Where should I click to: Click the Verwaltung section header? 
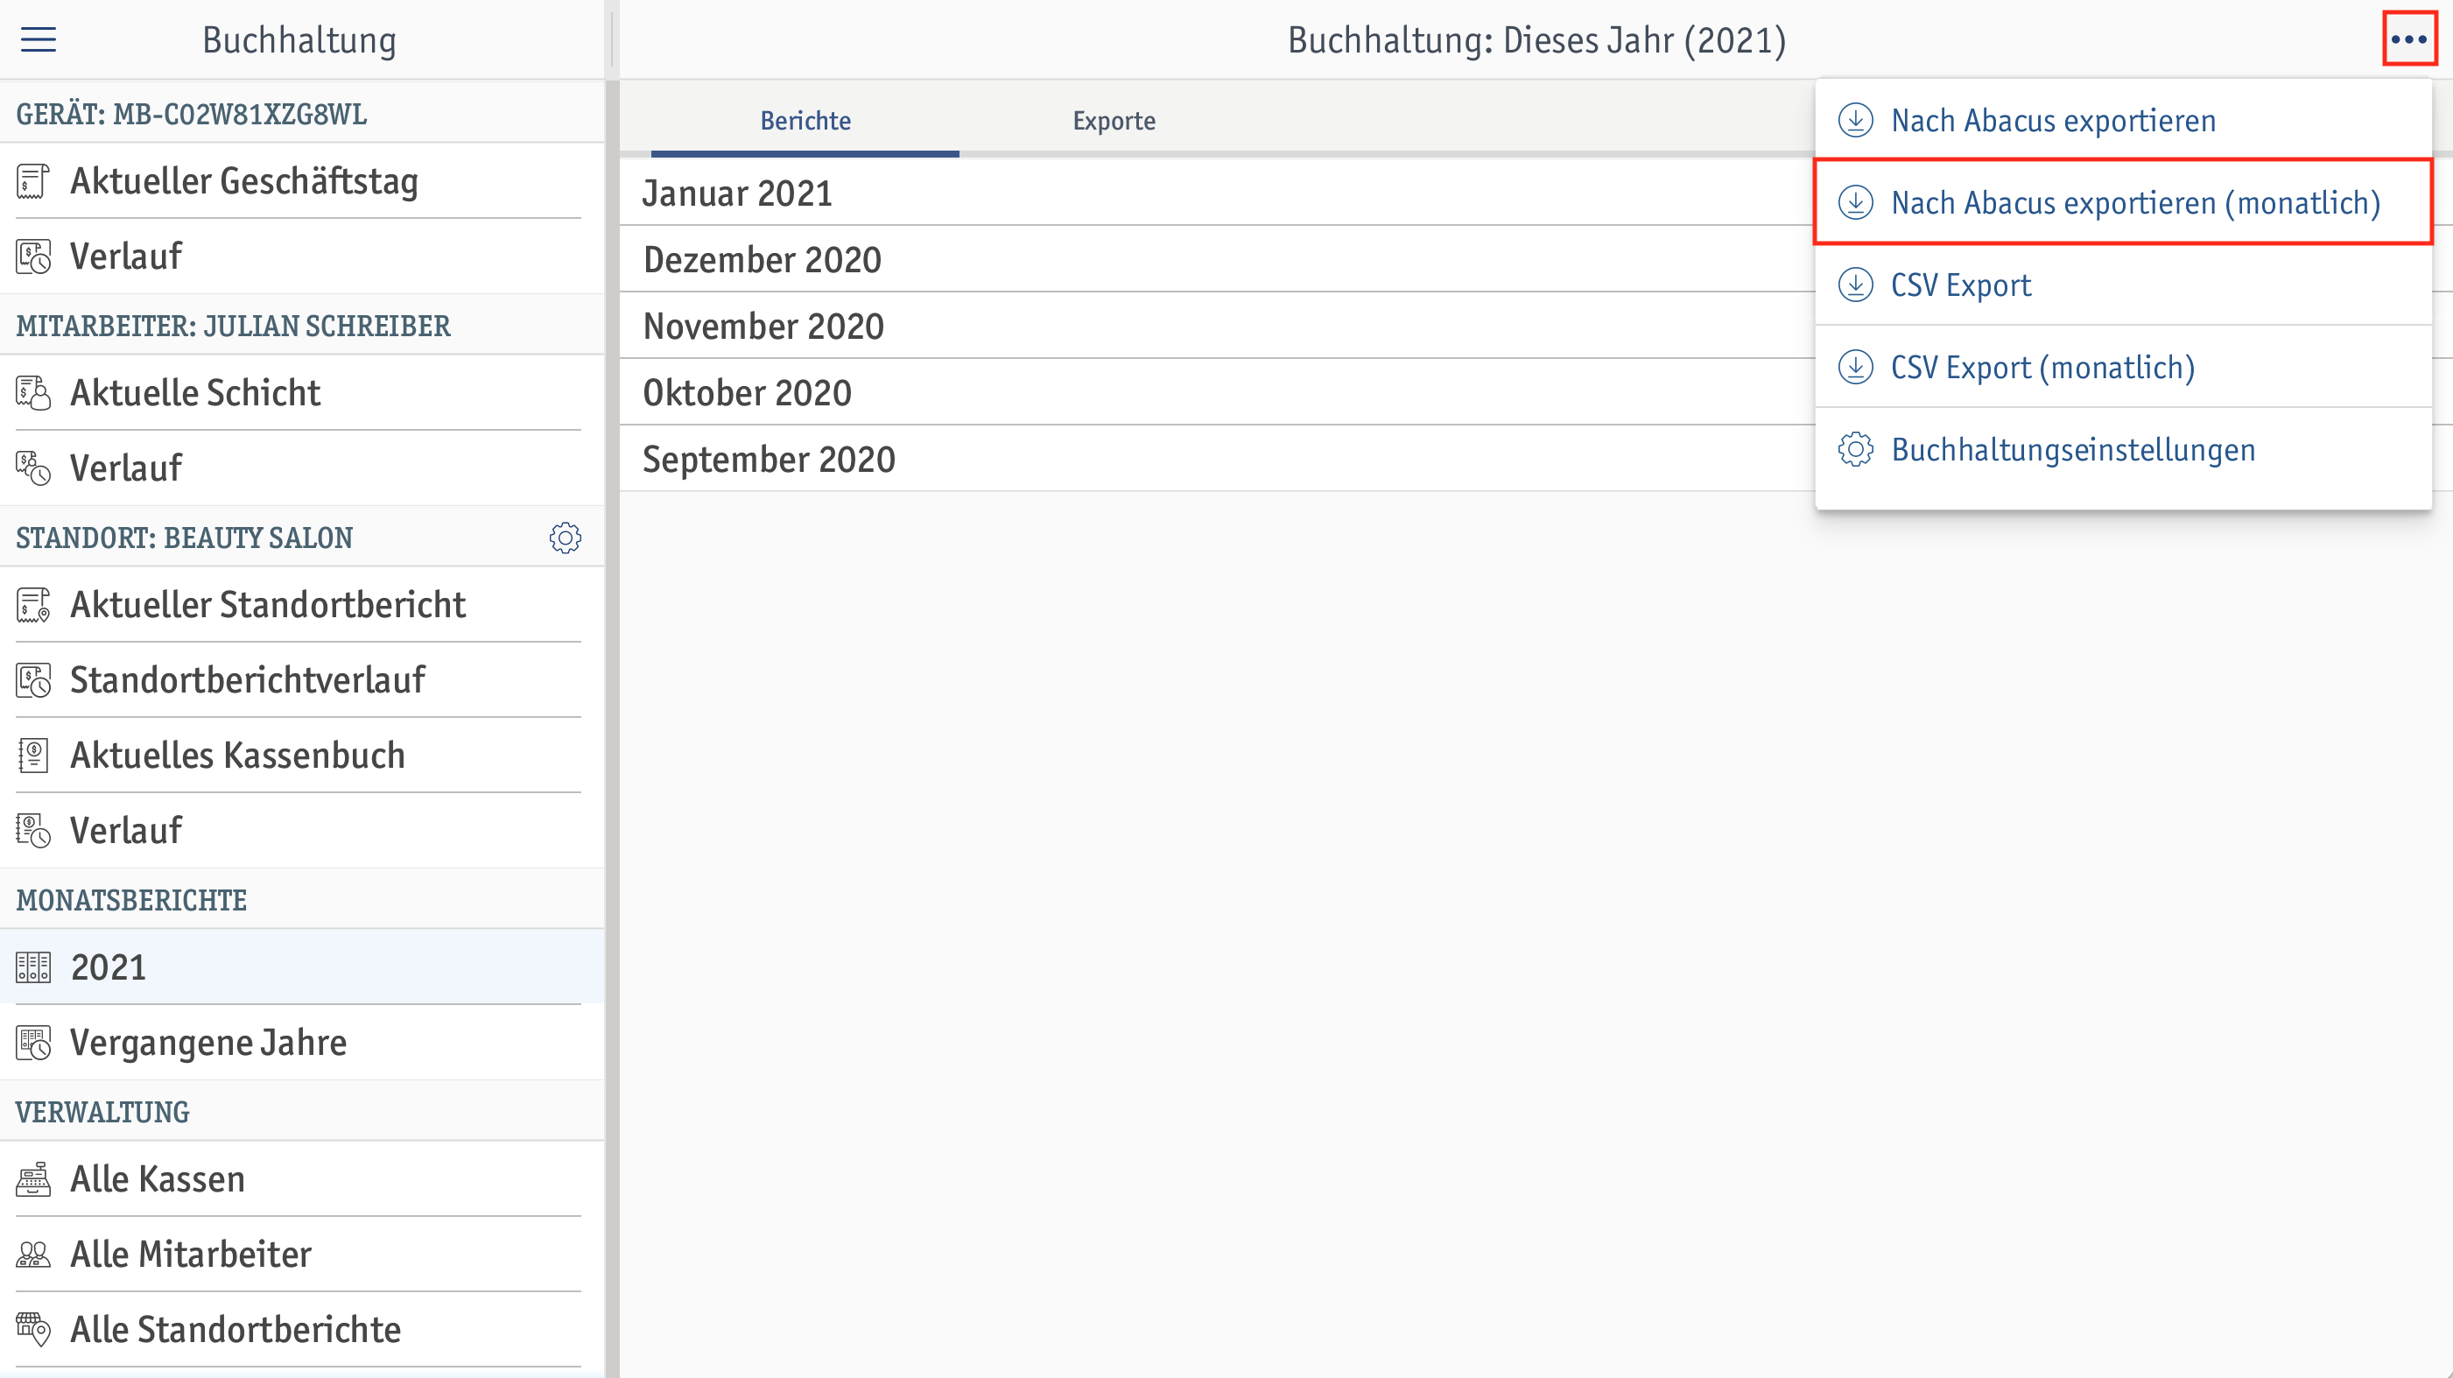(302, 1113)
